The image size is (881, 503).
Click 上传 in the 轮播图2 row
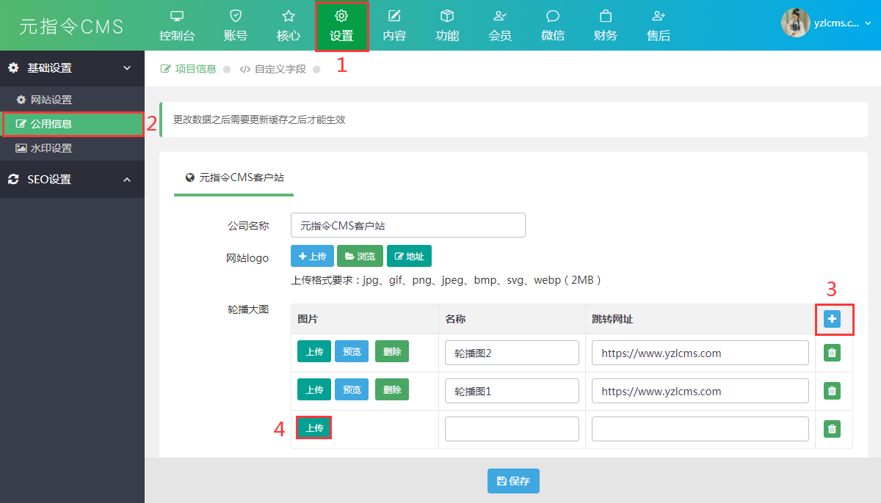point(314,351)
